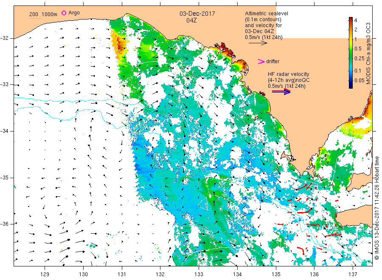Click the latitude label -35
The image size is (382, 280).
[x=4, y=177]
